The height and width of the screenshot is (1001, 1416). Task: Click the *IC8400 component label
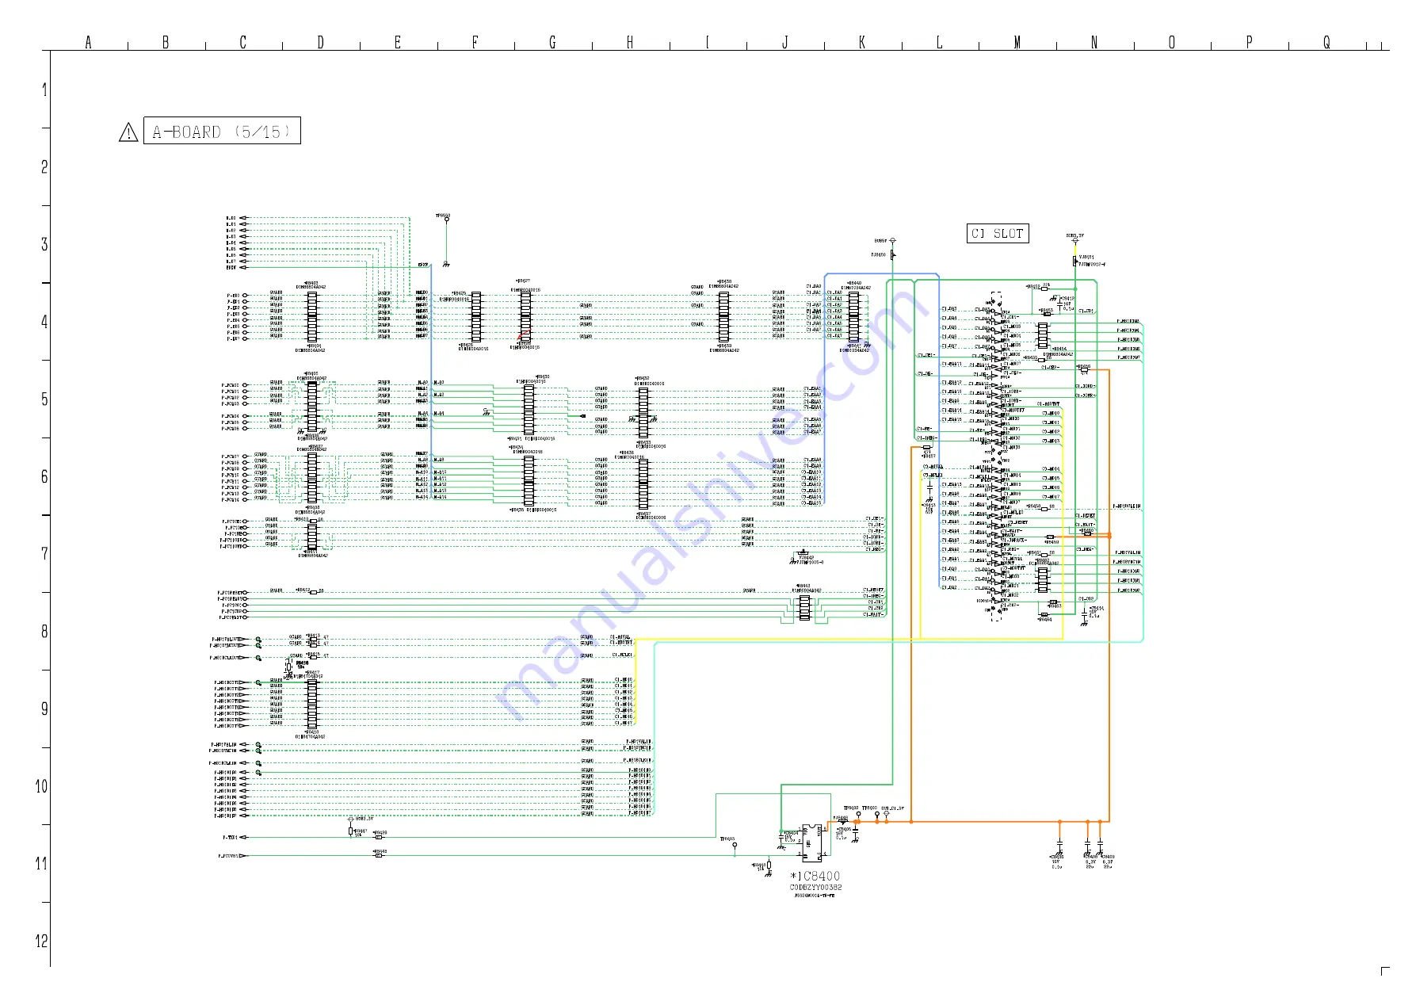(x=815, y=877)
